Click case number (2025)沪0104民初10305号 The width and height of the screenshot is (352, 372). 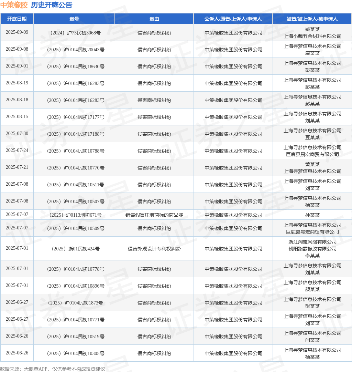tap(74, 353)
